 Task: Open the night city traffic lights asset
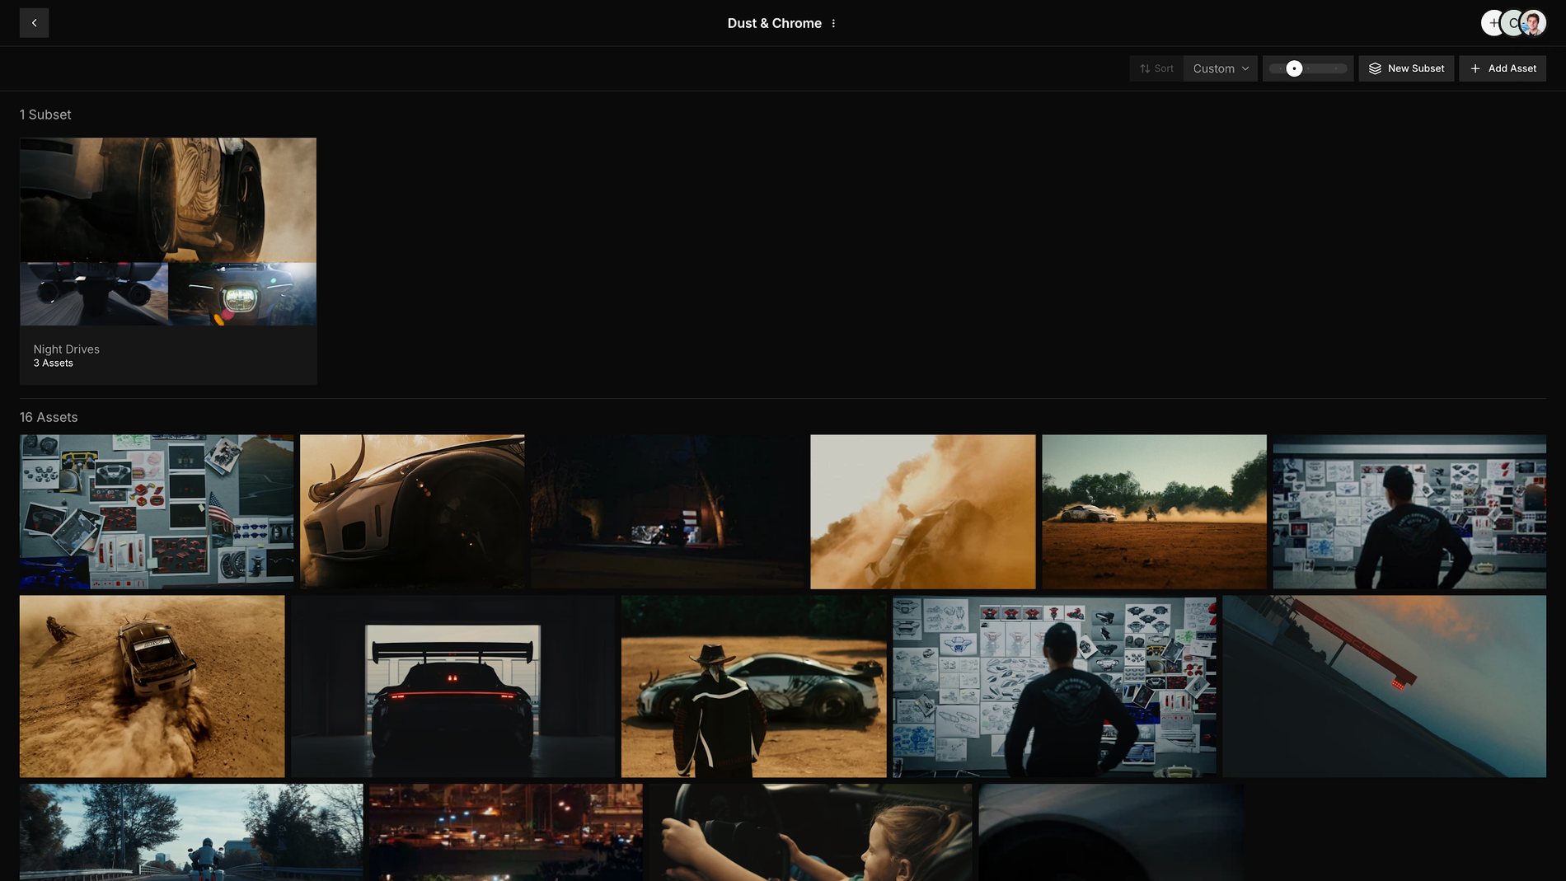pyautogui.click(x=506, y=832)
